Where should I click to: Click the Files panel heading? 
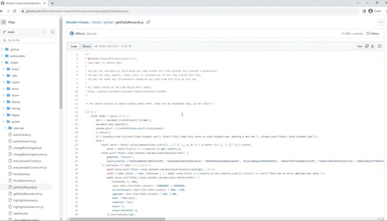pyautogui.click(x=12, y=22)
